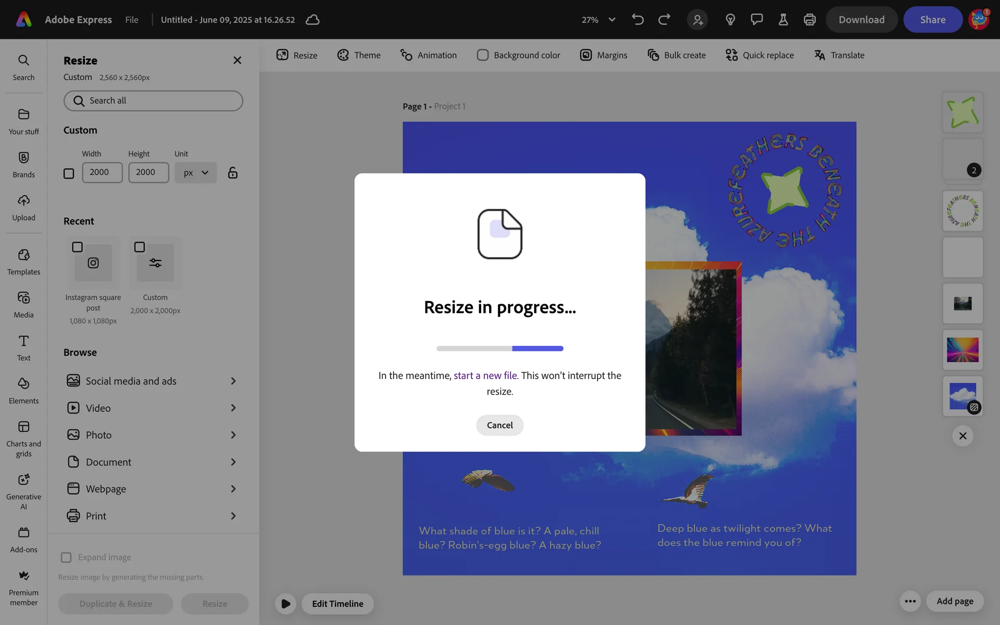The image size is (1000, 625).
Task: Click the Undo arrow icon
Action: pos(637,20)
